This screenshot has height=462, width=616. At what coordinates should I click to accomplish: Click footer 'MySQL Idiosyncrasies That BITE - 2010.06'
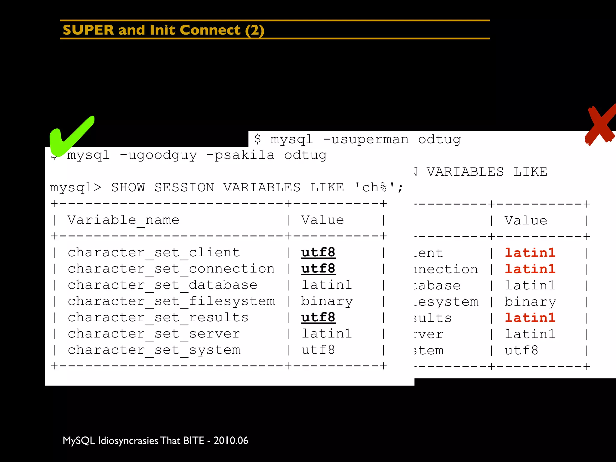[x=156, y=441]
